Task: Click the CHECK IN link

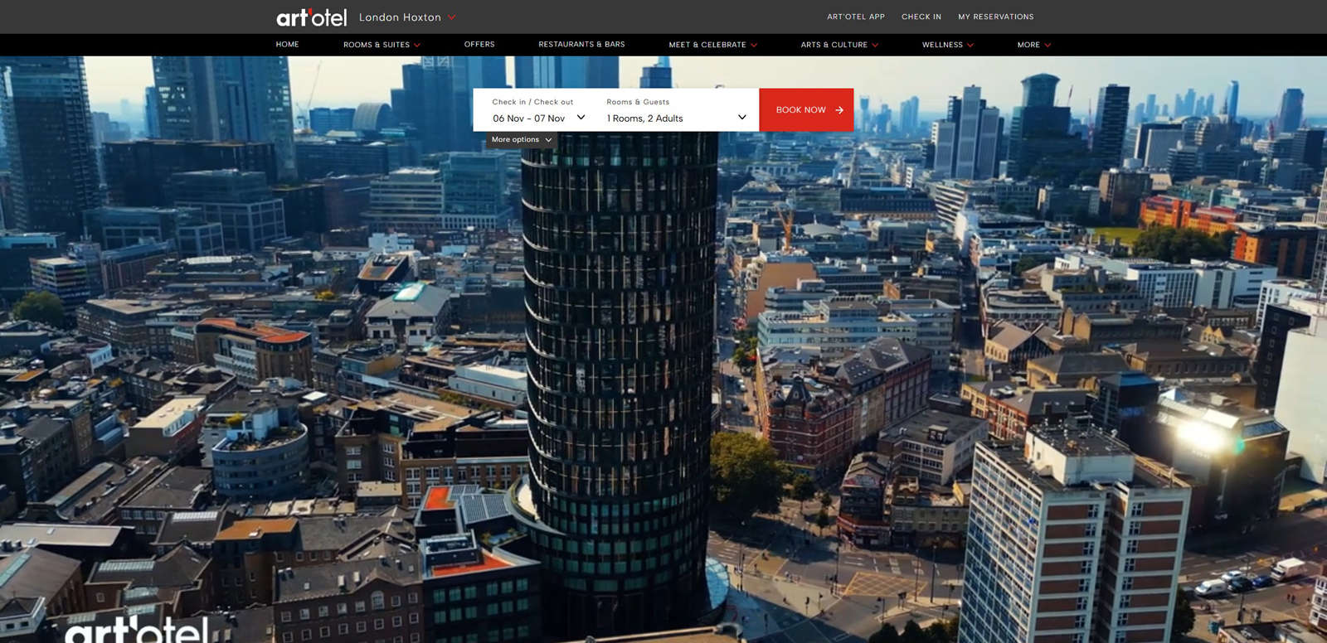Action: (921, 17)
